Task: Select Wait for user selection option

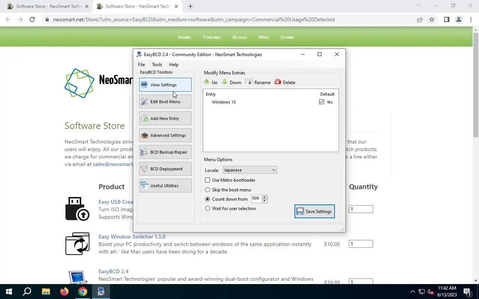Action: point(208,209)
